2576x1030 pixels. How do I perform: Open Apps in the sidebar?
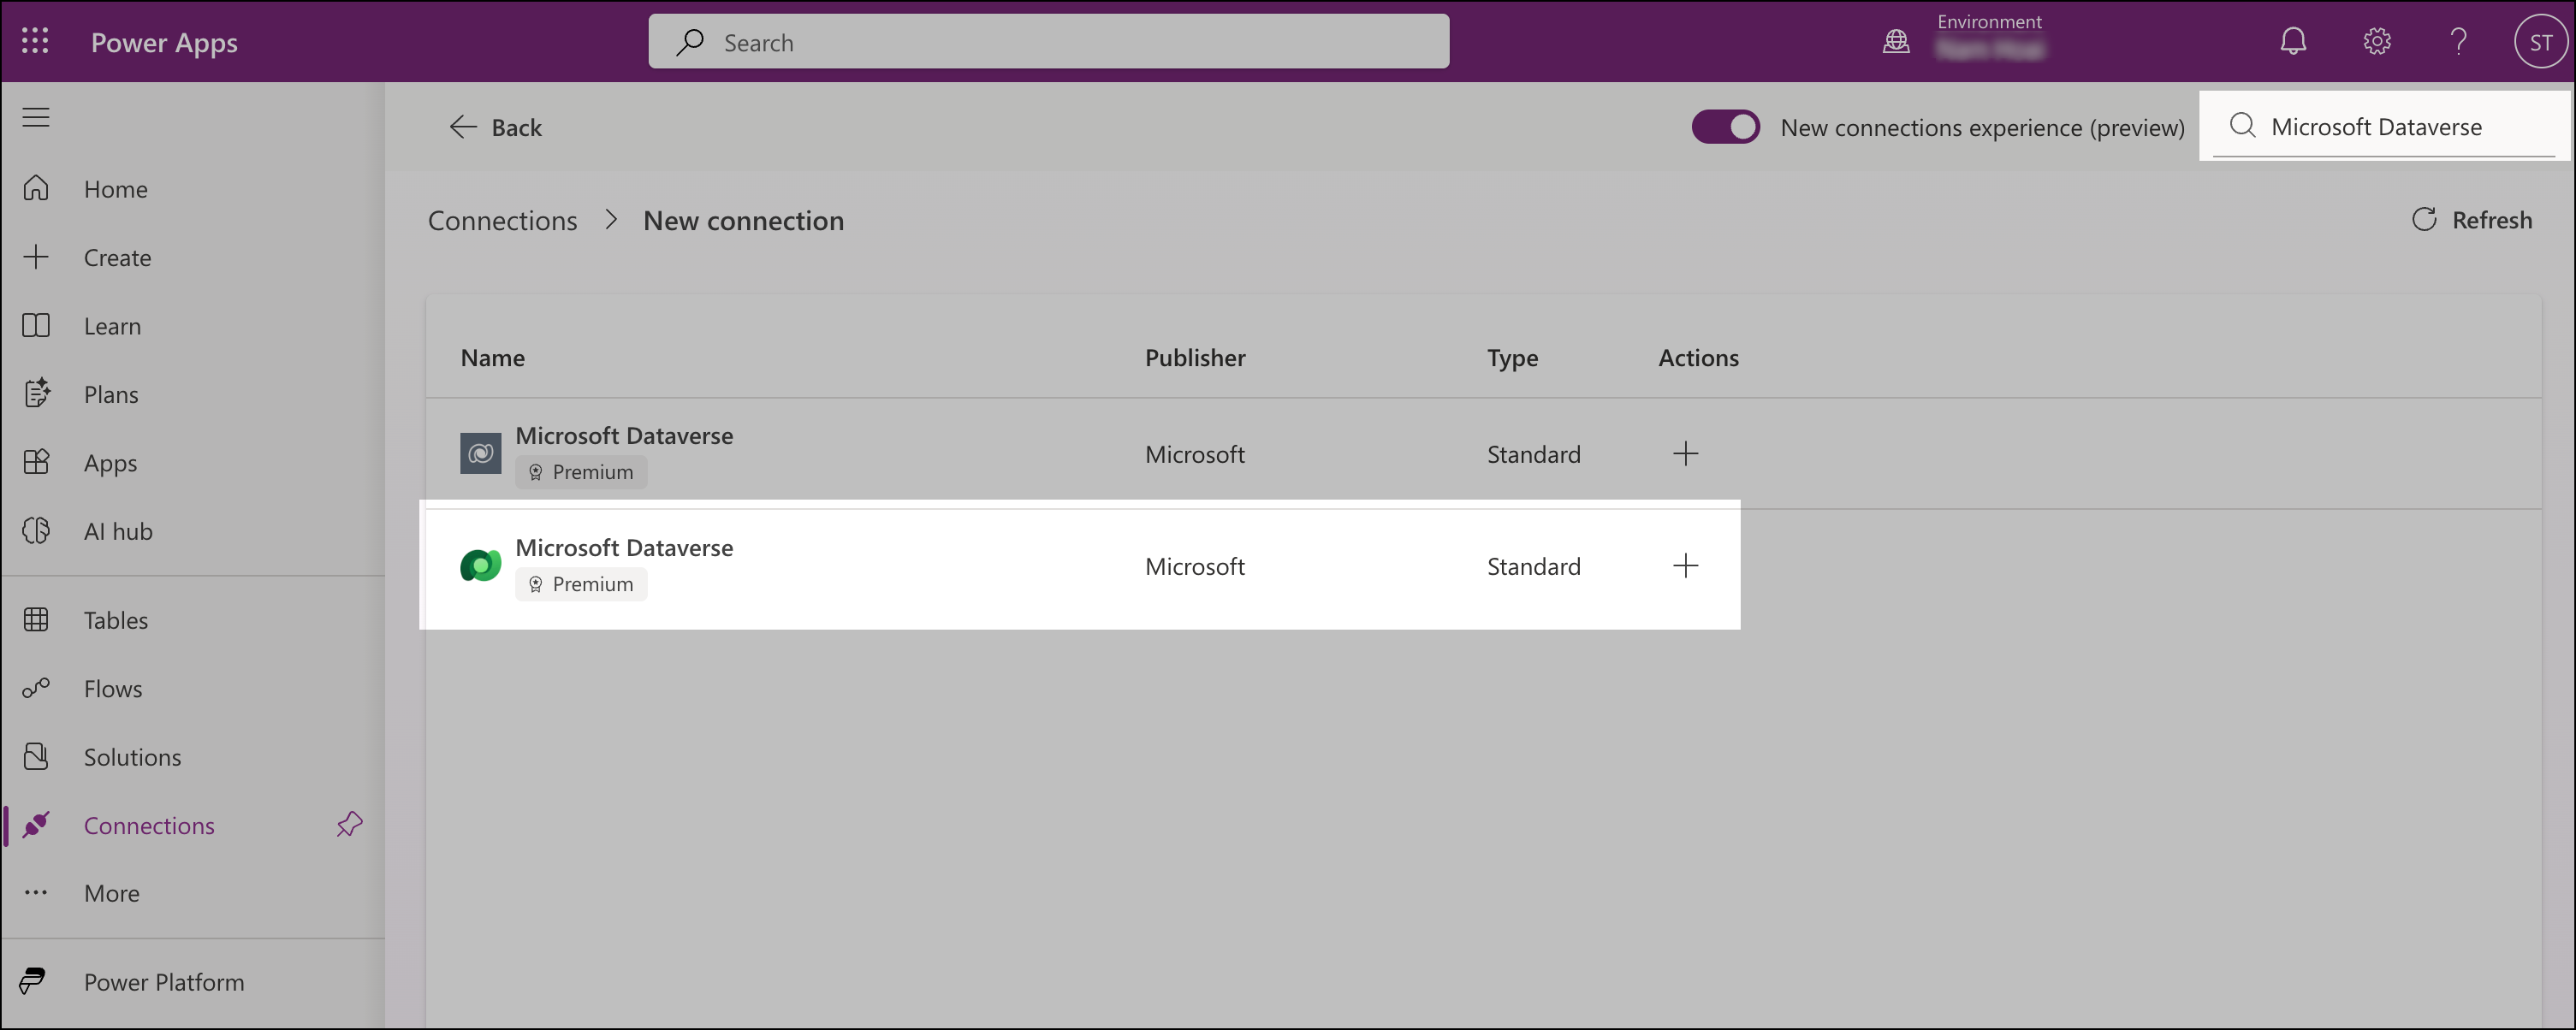click(x=192, y=463)
